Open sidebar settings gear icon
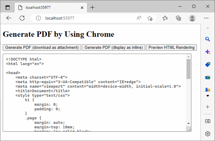The height and width of the screenshot is (141, 215). click(x=208, y=134)
